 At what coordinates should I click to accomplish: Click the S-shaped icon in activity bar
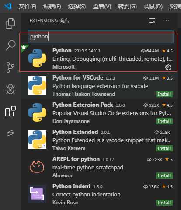(x=10, y=133)
